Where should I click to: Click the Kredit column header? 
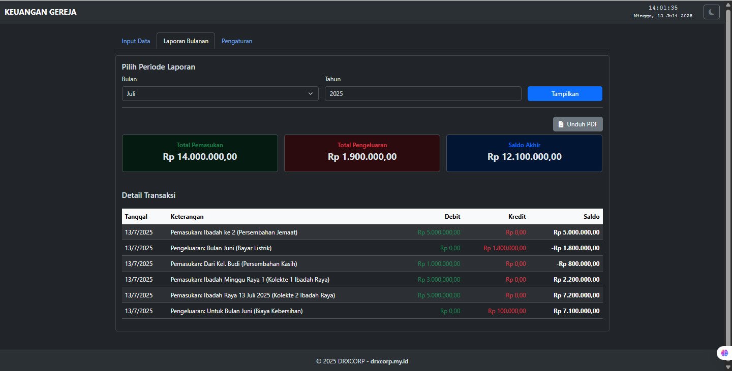tap(517, 217)
